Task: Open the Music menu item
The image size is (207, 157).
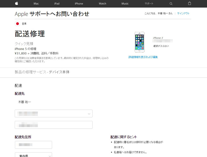Action: (125, 4)
